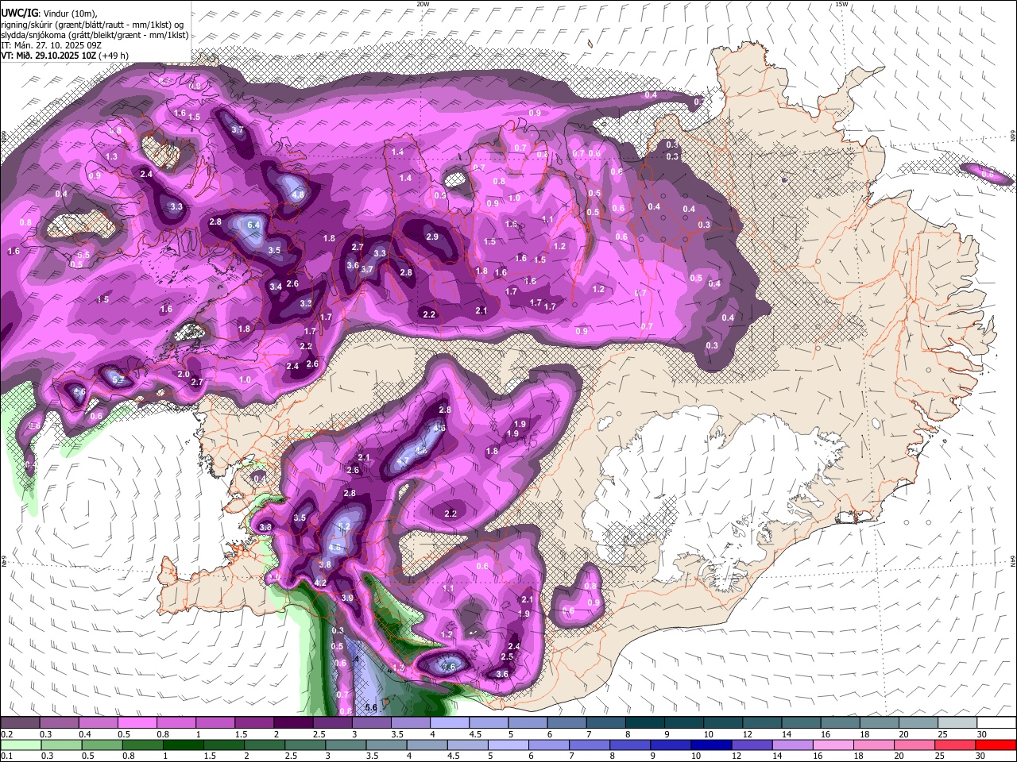Image resolution: width=1017 pixels, height=762 pixels.
Task: Click the 'rigning/skúrir' rain description line
Action: 92,25
